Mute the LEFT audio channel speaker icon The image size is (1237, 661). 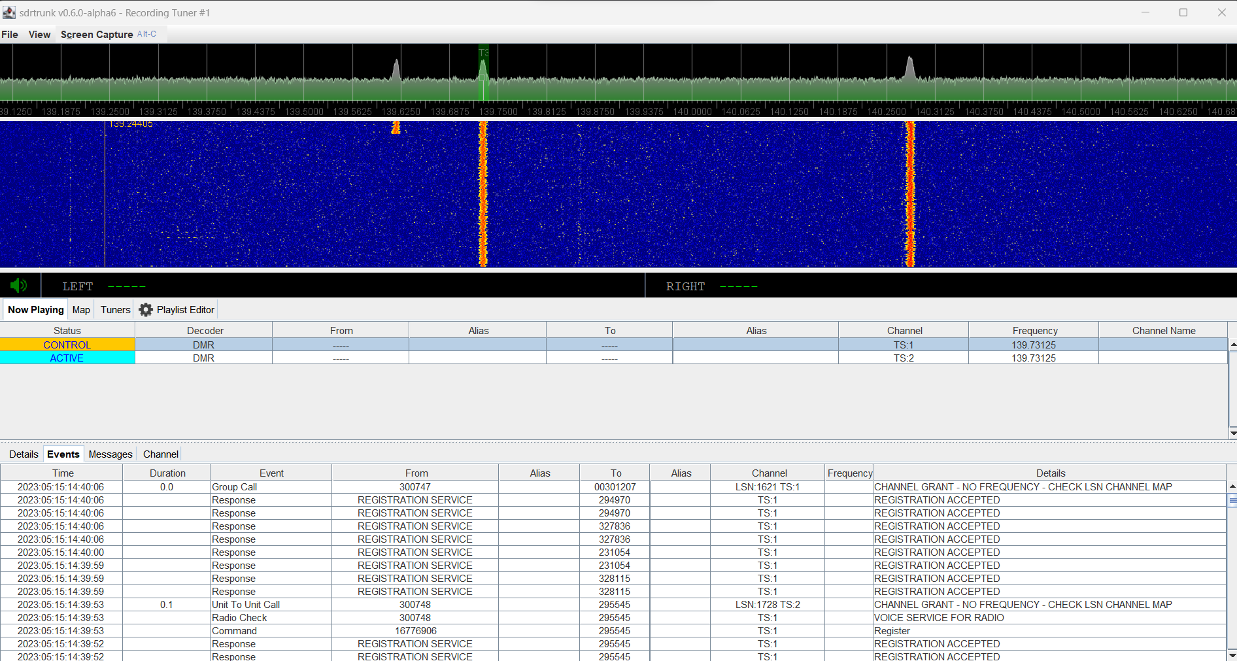coord(18,285)
